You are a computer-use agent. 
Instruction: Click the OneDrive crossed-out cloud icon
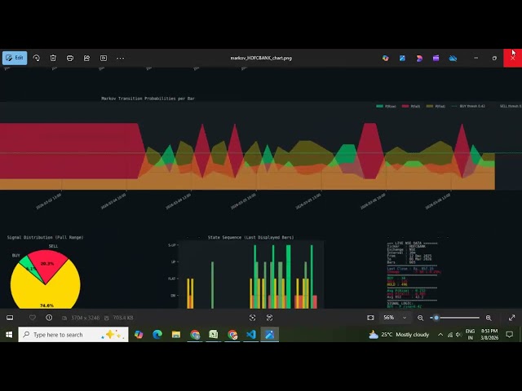click(453, 58)
